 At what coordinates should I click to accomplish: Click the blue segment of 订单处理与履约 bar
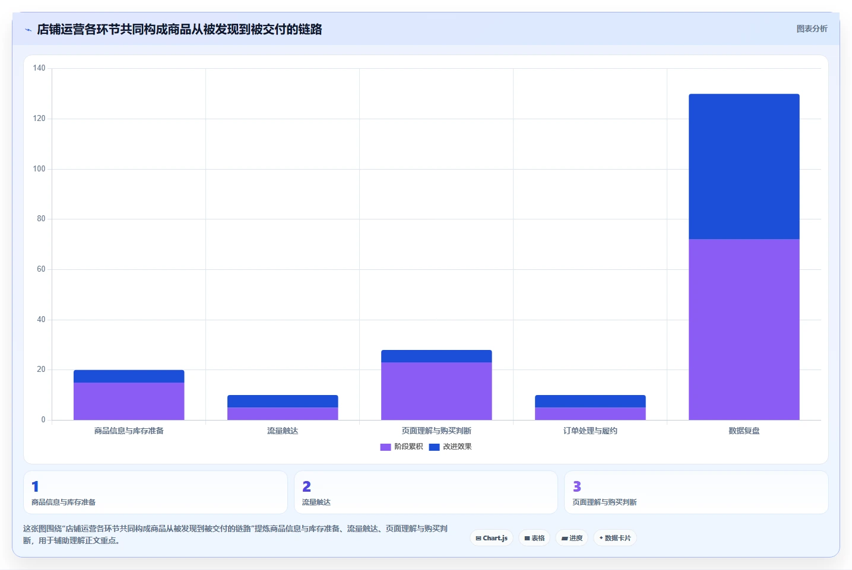pyautogui.click(x=590, y=401)
